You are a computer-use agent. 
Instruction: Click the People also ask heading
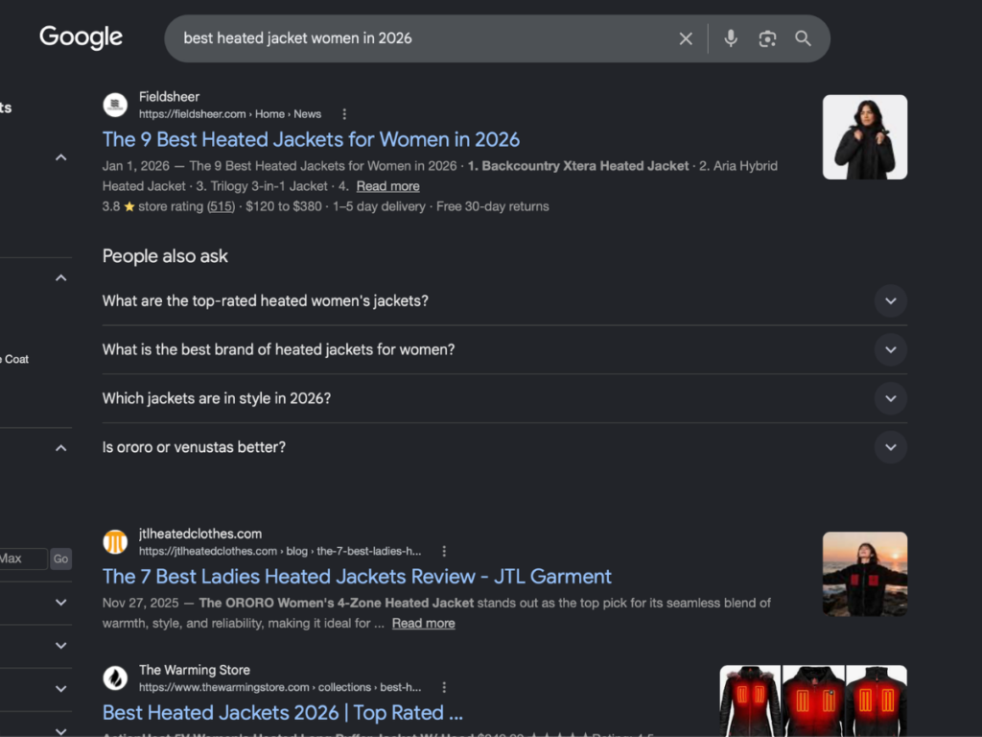(x=165, y=256)
